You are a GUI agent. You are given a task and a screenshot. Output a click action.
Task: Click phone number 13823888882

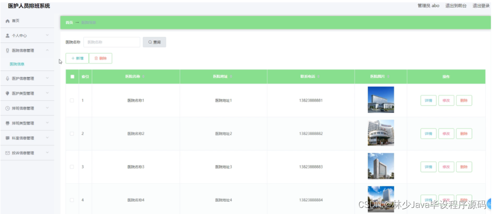click(x=311, y=134)
